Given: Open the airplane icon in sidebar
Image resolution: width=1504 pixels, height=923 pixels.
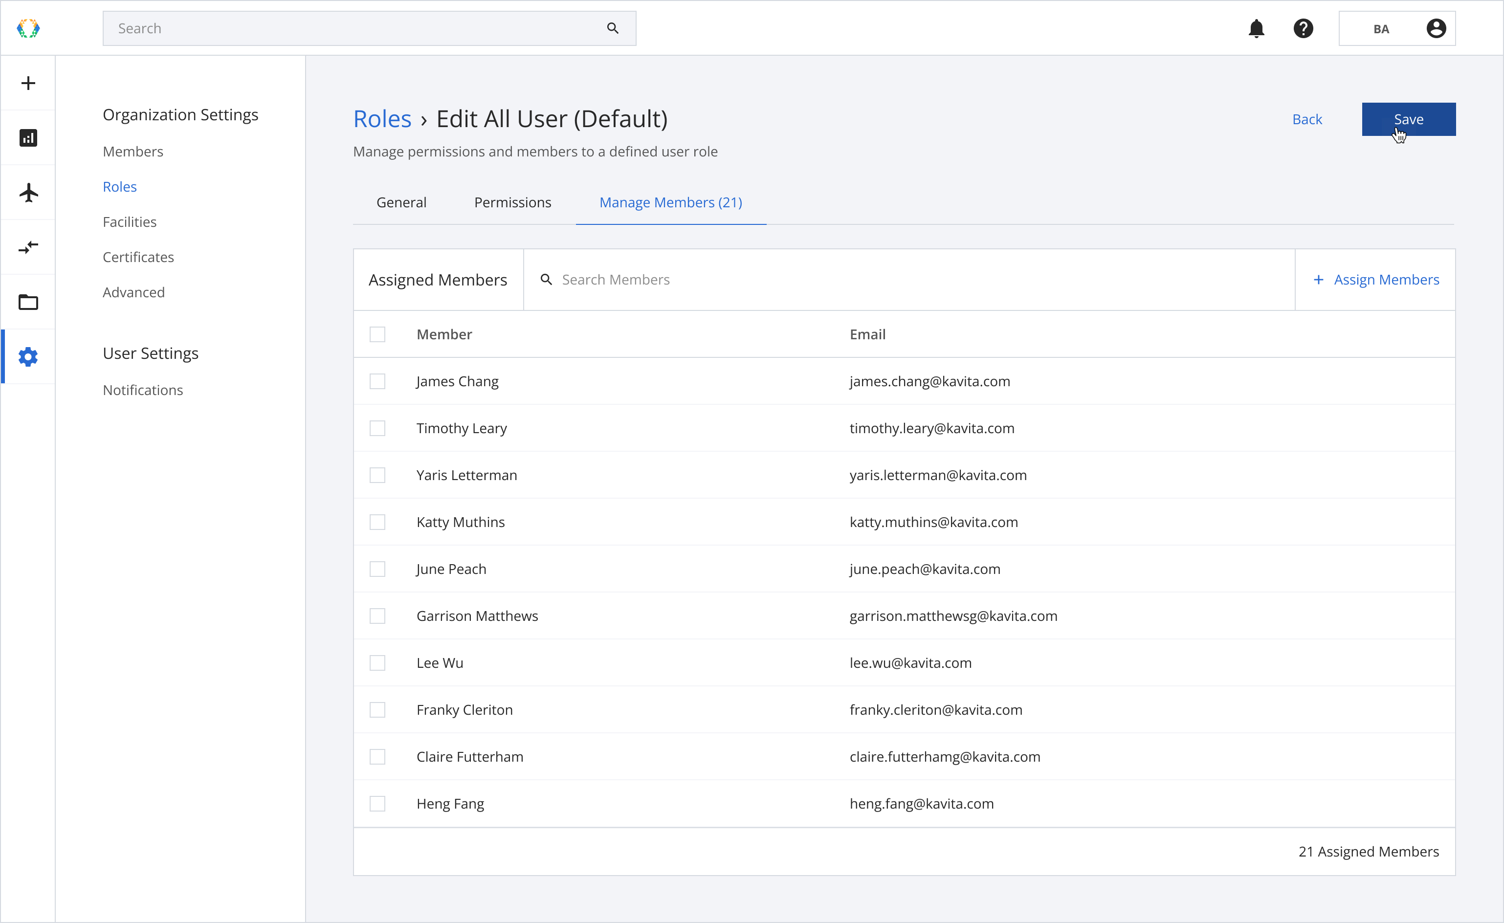Looking at the screenshot, I should [28, 193].
